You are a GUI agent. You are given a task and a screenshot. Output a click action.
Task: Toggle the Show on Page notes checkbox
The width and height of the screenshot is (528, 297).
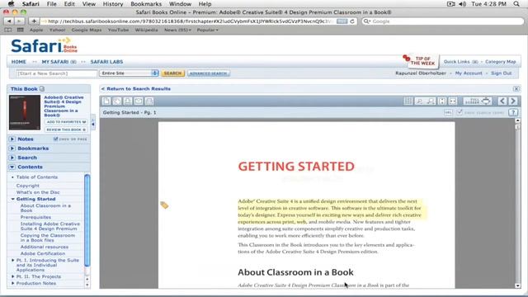[x=55, y=139]
